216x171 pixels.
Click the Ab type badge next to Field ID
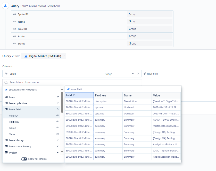point(58,115)
